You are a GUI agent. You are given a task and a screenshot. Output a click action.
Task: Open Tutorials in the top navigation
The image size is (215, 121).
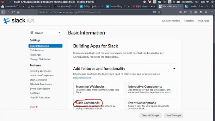coord(189,21)
